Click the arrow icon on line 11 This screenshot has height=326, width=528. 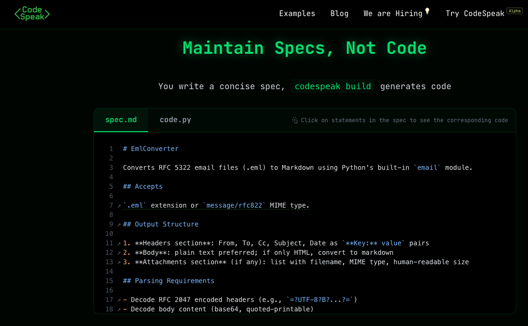pyautogui.click(x=119, y=243)
